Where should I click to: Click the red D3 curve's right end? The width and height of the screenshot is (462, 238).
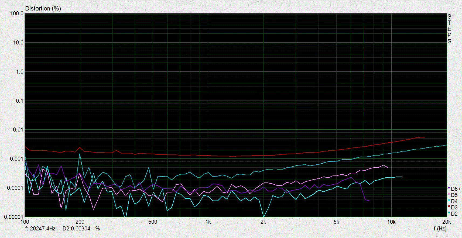point(425,137)
